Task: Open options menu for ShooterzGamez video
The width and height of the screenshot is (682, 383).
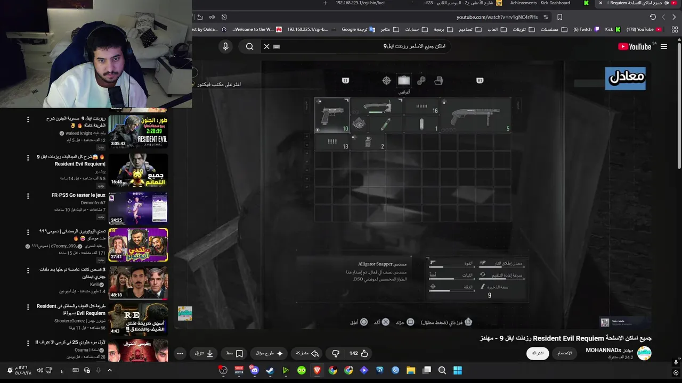Action: pyautogui.click(x=28, y=307)
